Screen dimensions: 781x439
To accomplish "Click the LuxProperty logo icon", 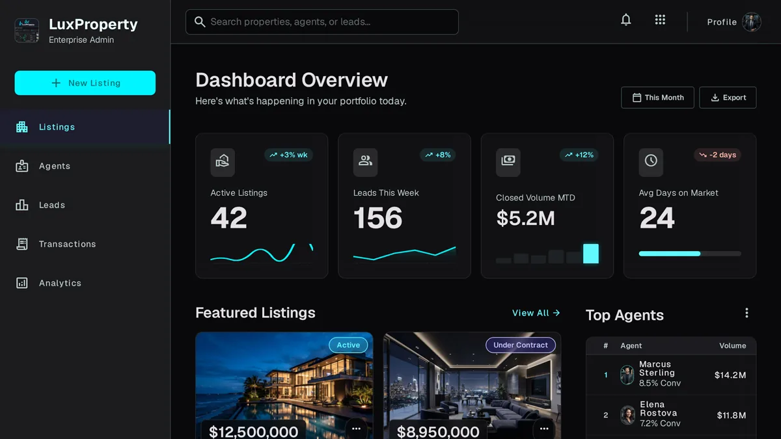I will pos(27,31).
